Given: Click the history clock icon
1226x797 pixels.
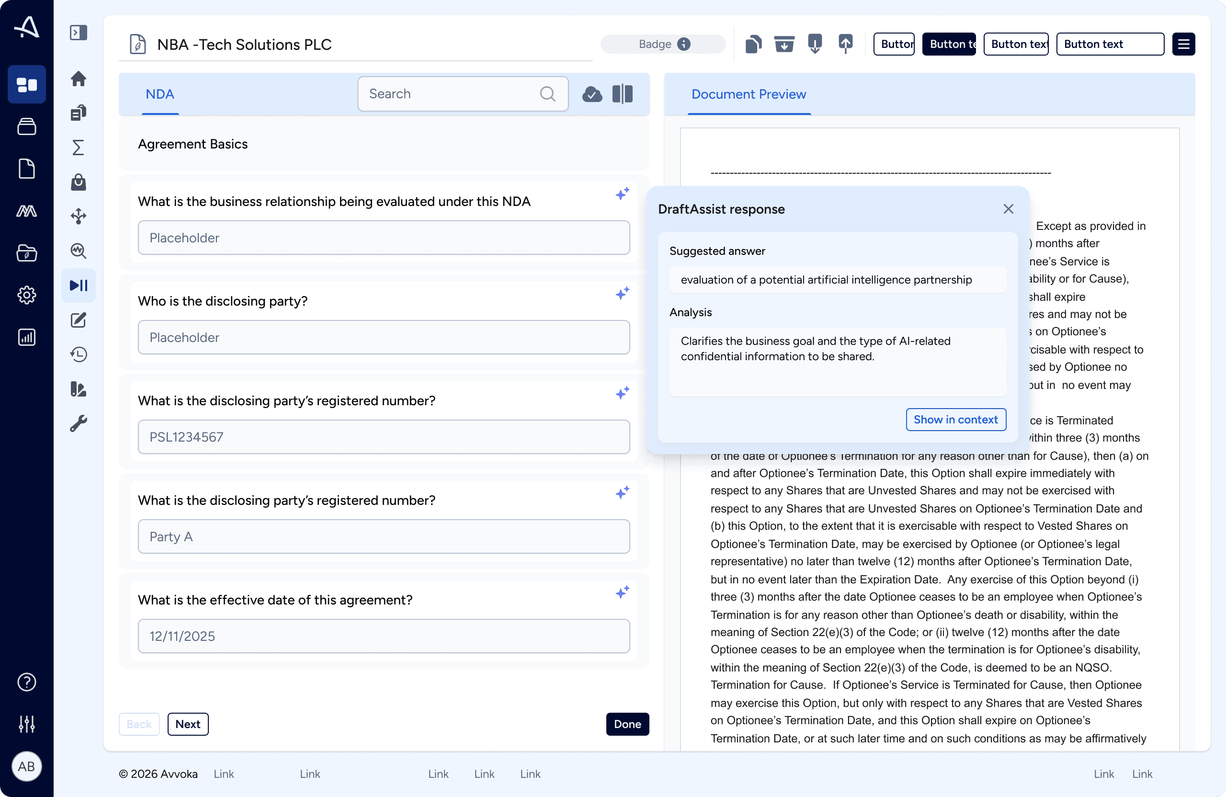Looking at the screenshot, I should click(x=78, y=354).
